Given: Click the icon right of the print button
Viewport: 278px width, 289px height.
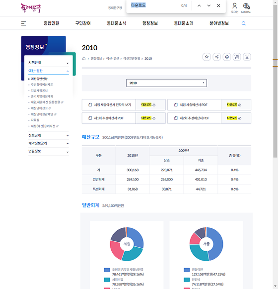Looking at the screenshot, I should (x=237, y=57).
